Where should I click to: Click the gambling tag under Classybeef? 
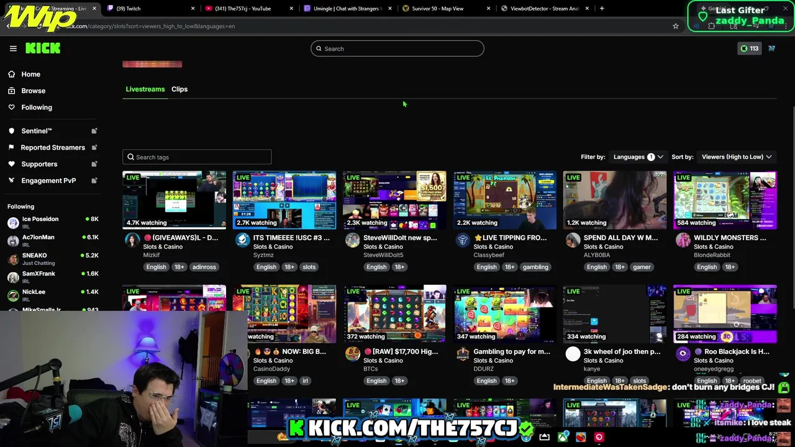535,267
